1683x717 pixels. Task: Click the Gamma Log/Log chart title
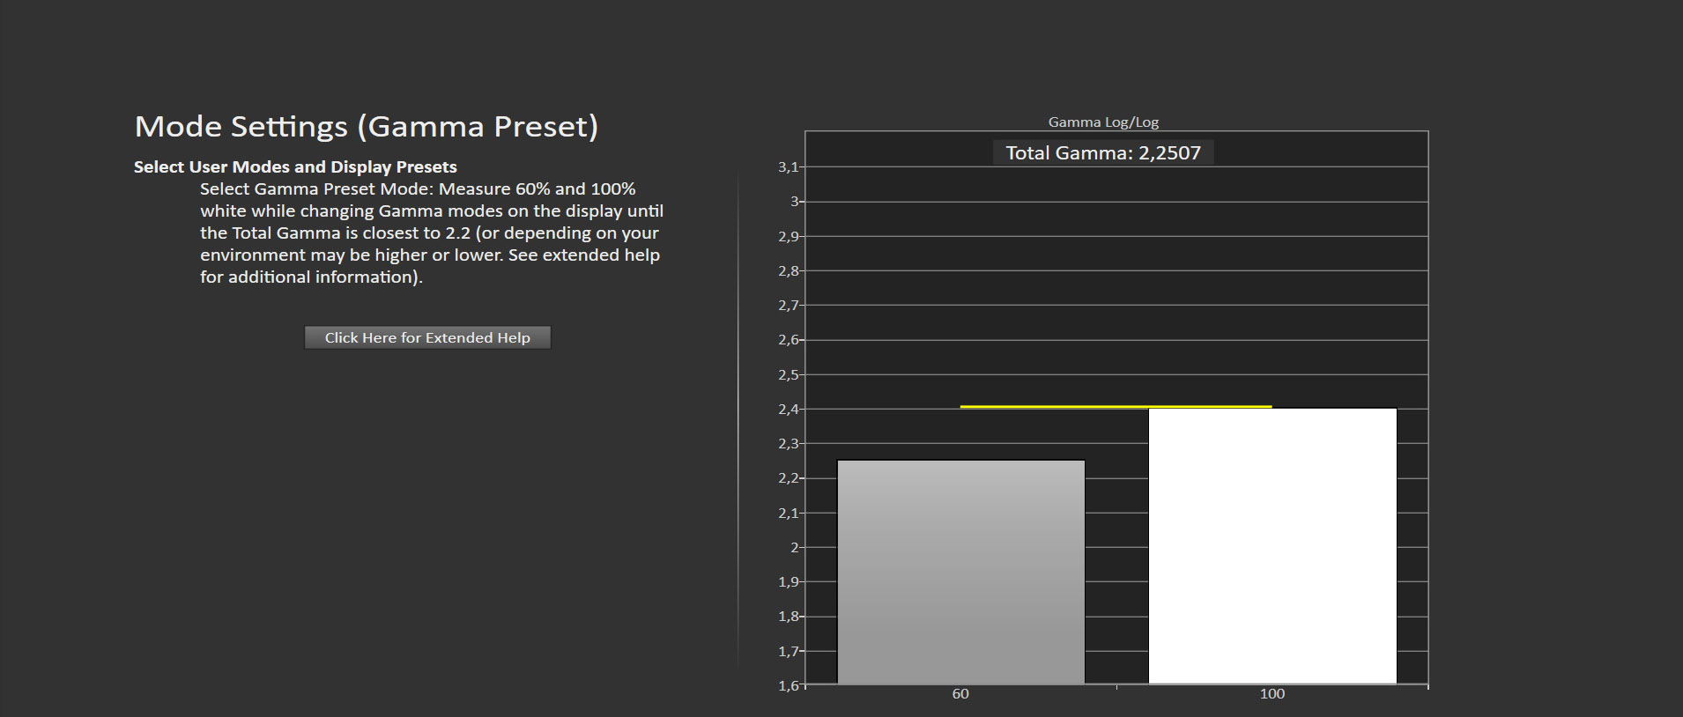[x=1102, y=122]
